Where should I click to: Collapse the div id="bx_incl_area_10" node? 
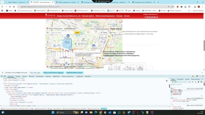point(4,84)
